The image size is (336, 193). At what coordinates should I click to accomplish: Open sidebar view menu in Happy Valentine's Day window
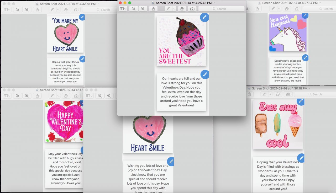[x=7, y=96]
